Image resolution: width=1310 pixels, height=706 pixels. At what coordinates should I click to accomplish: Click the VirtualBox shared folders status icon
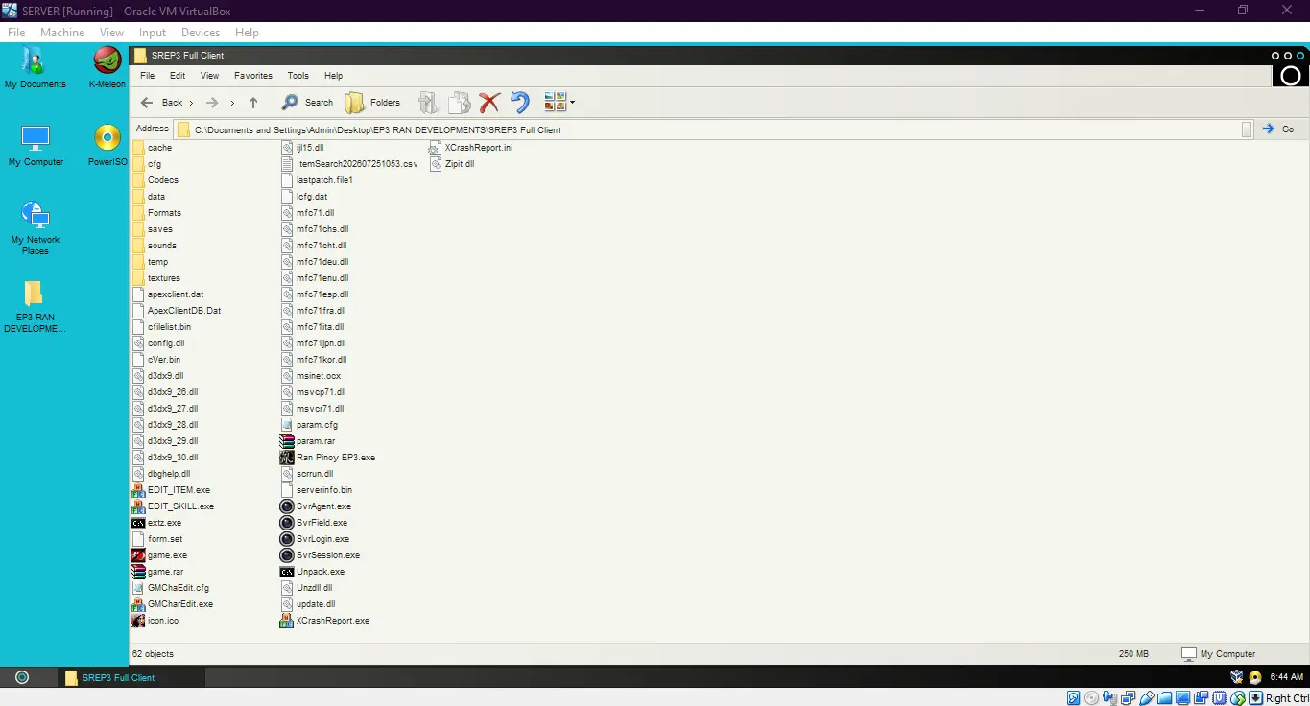(x=1163, y=698)
